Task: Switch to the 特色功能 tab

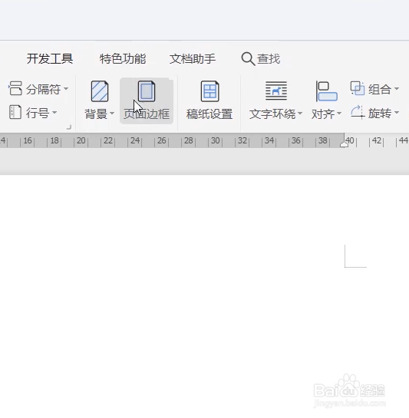Action: 123,58
